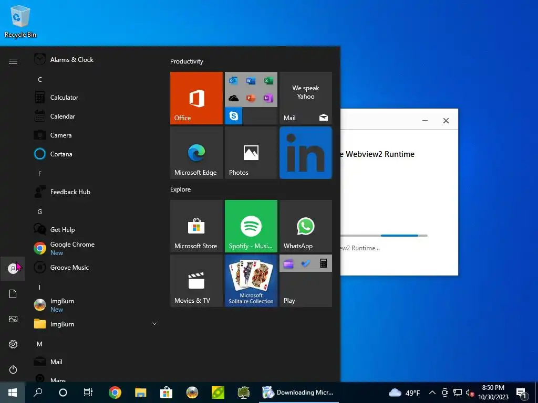Jump to letter M header
The height and width of the screenshot is (403, 538).
pyautogui.click(x=40, y=344)
